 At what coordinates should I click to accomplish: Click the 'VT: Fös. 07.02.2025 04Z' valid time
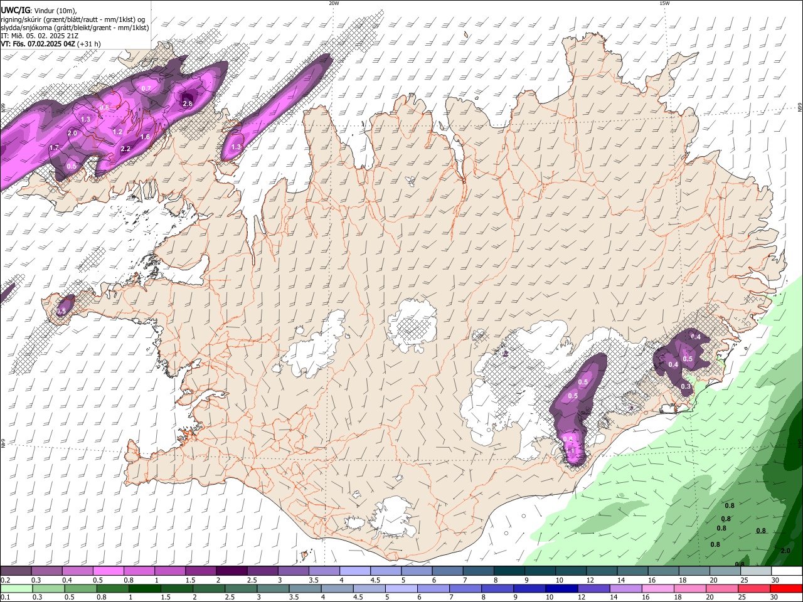coord(38,44)
